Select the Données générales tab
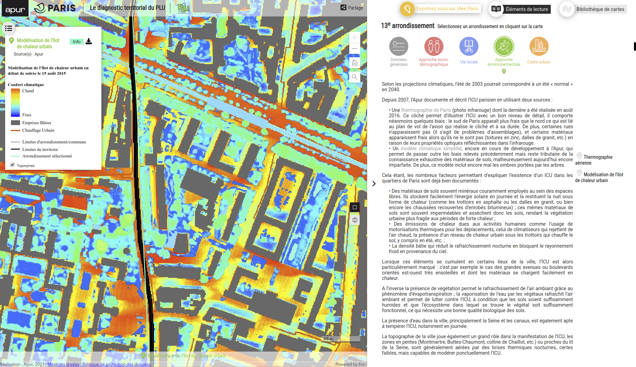Viewport: 636px width, 367px height. [x=398, y=47]
